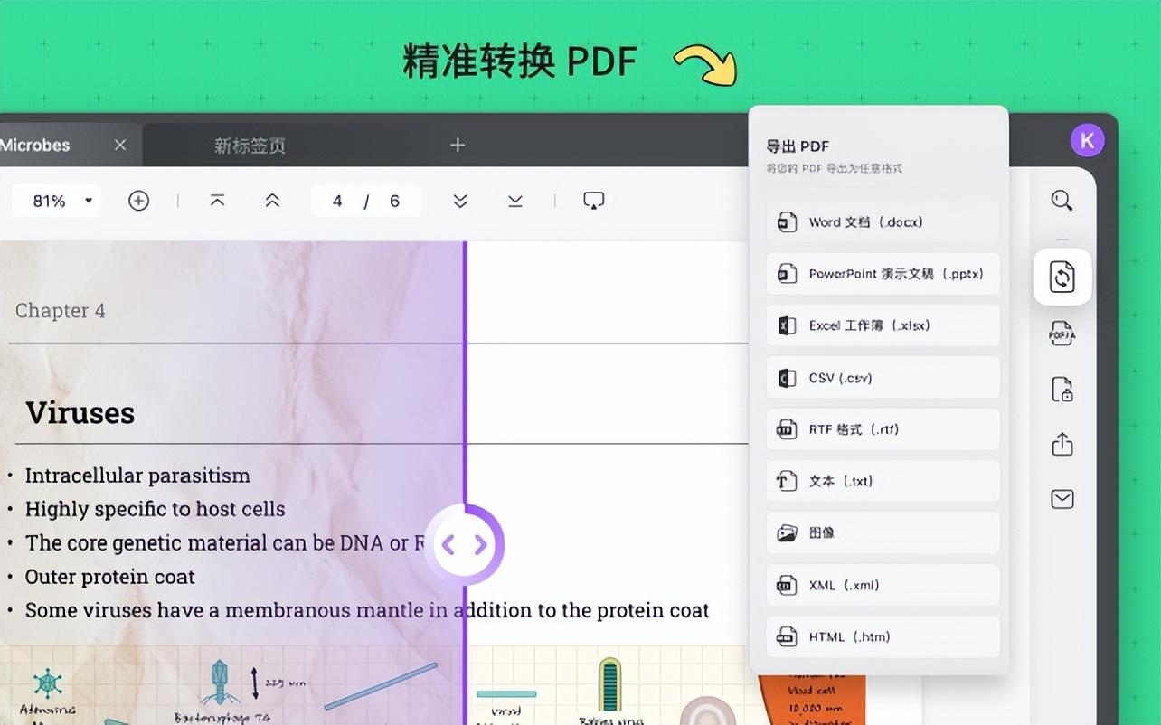Screen dimensions: 1161x725
Task: Close the Microbes tab
Action: pos(120,145)
